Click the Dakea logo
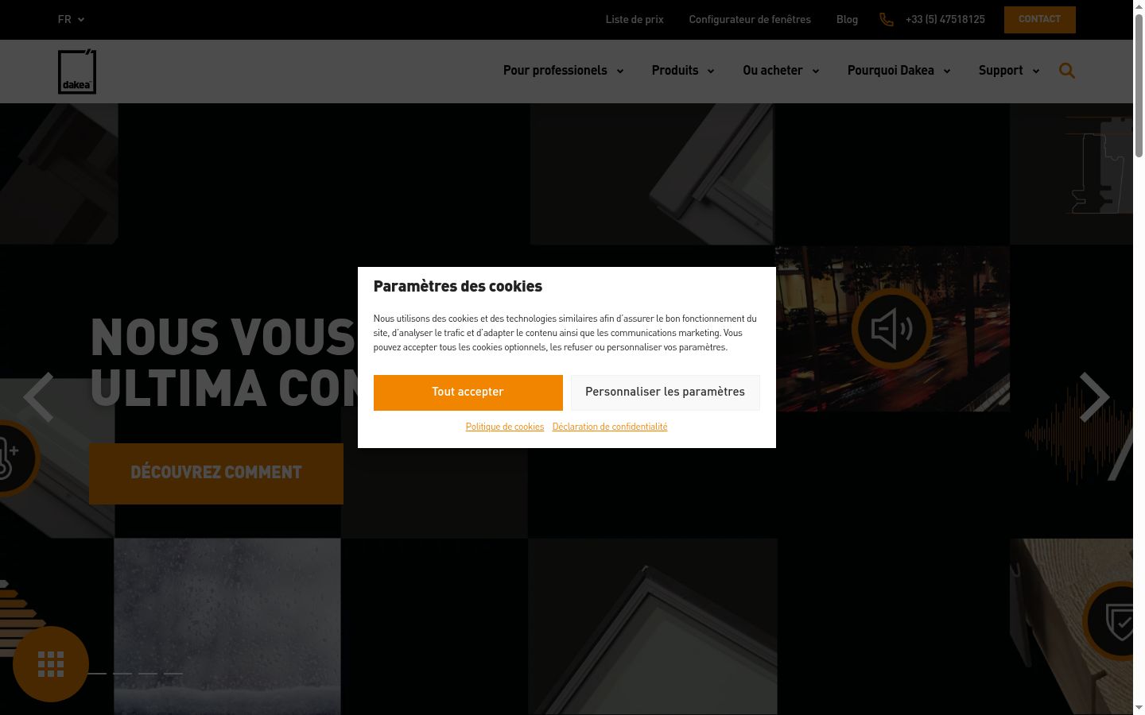Image resolution: width=1145 pixels, height=715 pixels. pos(77,71)
